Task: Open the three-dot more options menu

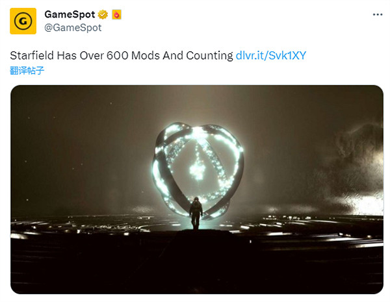Action: (x=376, y=14)
